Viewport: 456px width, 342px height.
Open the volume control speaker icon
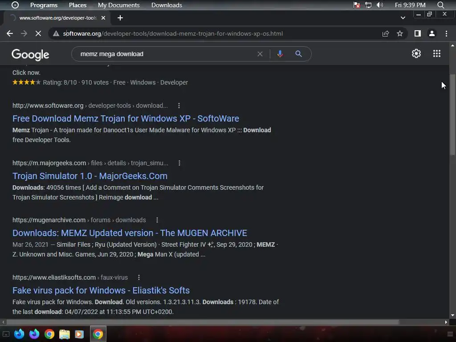(380, 5)
